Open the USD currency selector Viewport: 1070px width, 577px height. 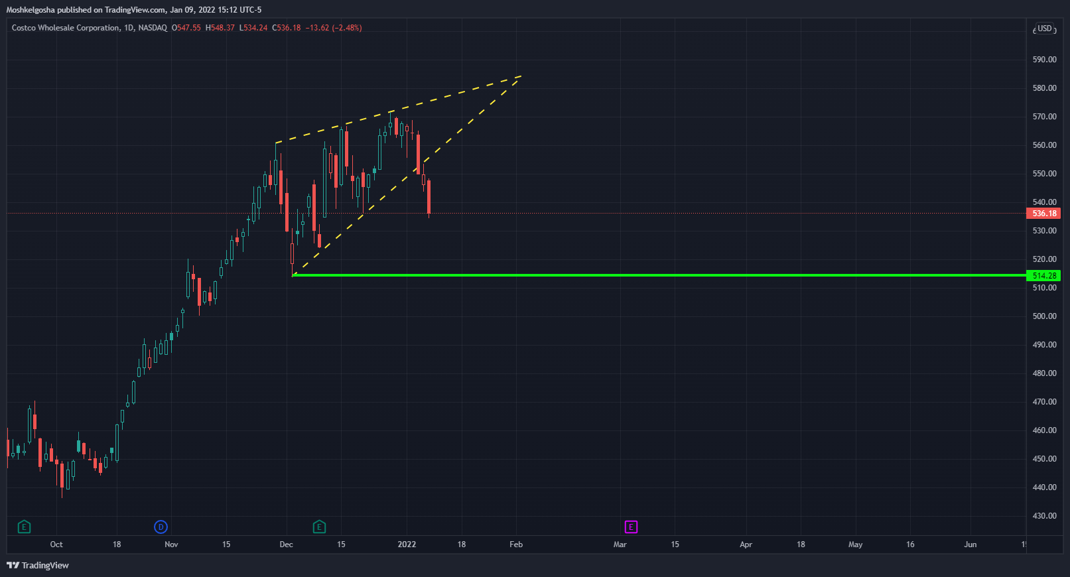point(1045,29)
